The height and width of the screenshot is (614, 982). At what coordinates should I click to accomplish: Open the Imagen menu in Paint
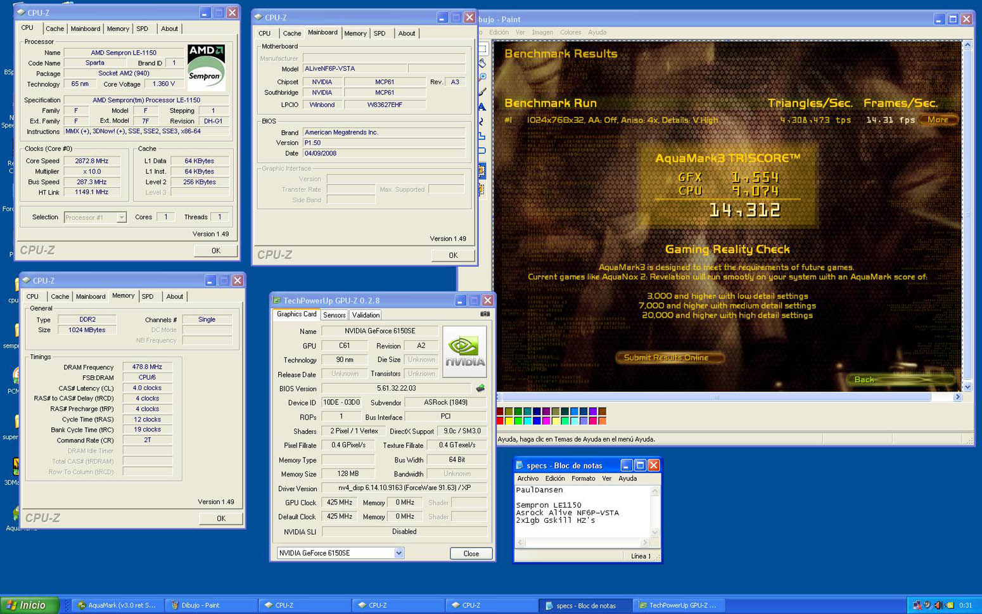click(542, 32)
